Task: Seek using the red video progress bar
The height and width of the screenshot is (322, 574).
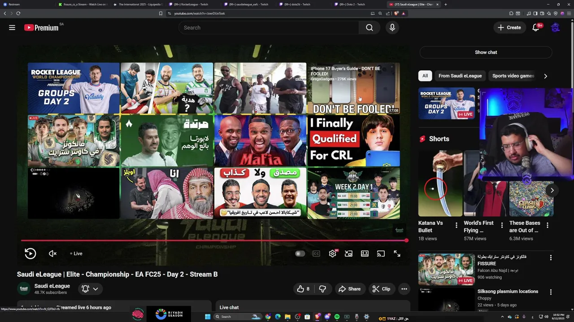Action: pyautogui.click(x=213, y=241)
